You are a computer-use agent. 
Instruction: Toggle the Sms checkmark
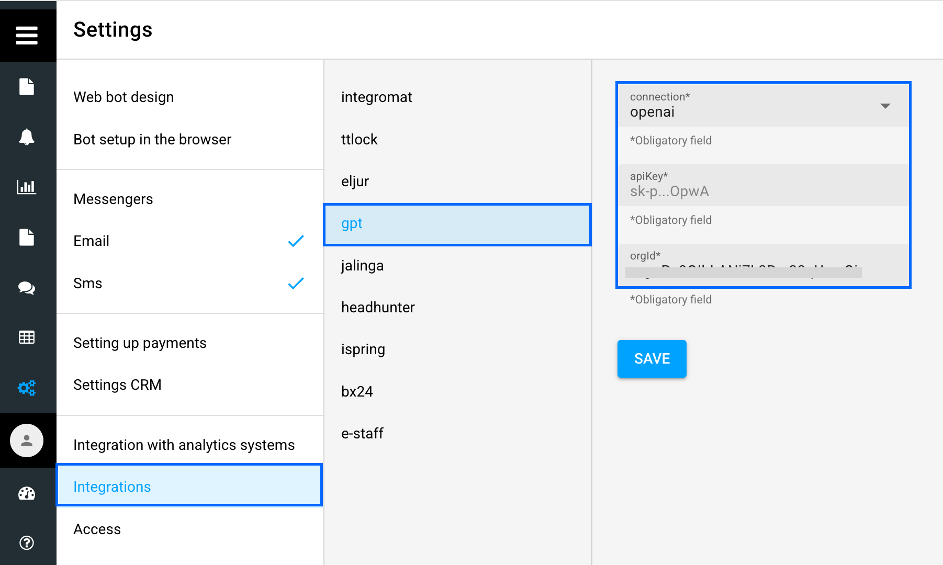(x=296, y=284)
